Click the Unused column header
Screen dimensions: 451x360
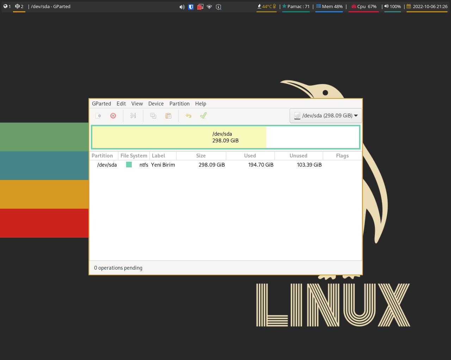pos(298,156)
